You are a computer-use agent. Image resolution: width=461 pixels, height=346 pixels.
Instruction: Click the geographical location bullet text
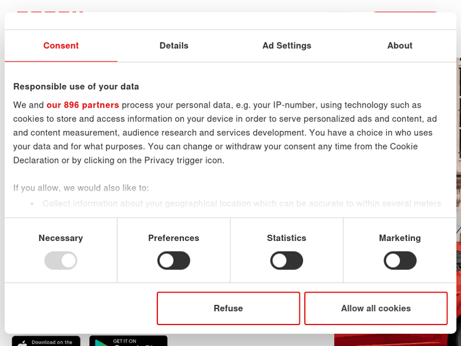(x=242, y=203)
